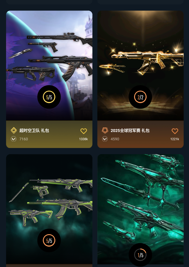Open the yellow 5/5 ownership progress circle
Viewport: 189px width, 267px height.
[49, 97]
